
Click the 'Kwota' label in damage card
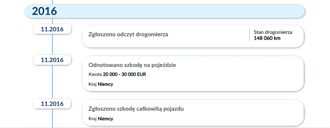(x=95, y=75)
